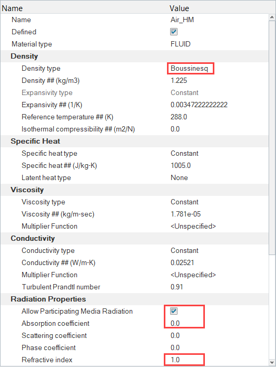Select Specific heat ## (J/kg-K) label
276x367 pixels.
click(x=59, y=165)
